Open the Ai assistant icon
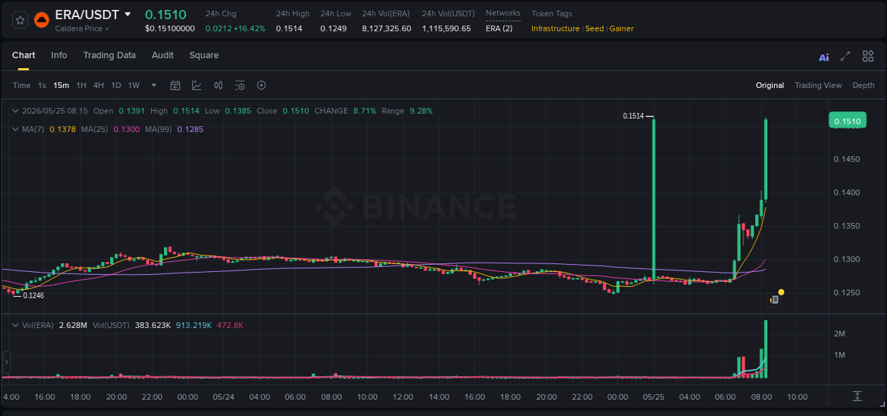 tap(824, 57)
